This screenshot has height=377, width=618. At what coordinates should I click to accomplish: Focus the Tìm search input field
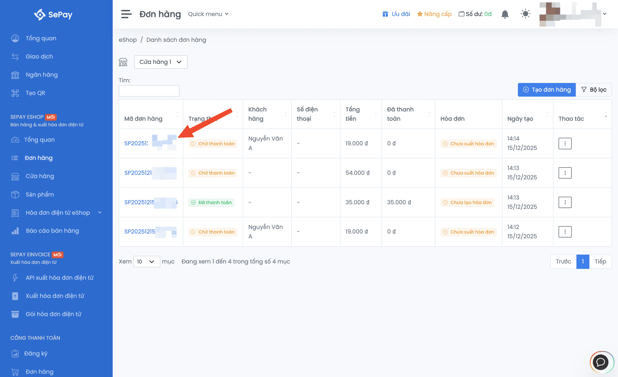(x=149, y=91)
